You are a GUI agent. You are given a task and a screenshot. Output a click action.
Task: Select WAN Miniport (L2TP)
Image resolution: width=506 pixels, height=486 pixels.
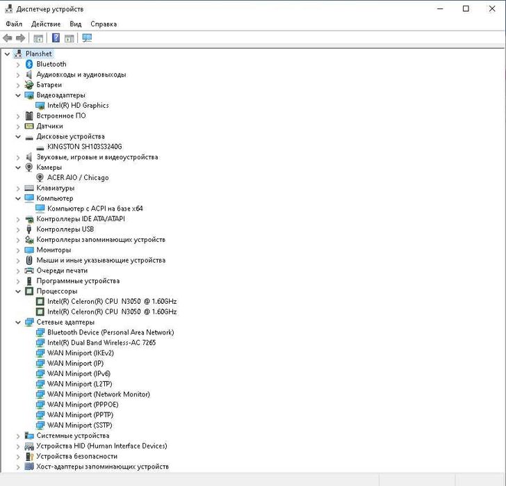[x=80, y=384]
